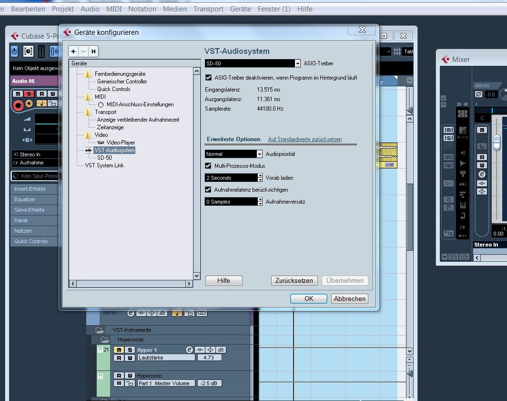Click global mute (m) icon in Mixer common panel

click(x=448, y=130)
